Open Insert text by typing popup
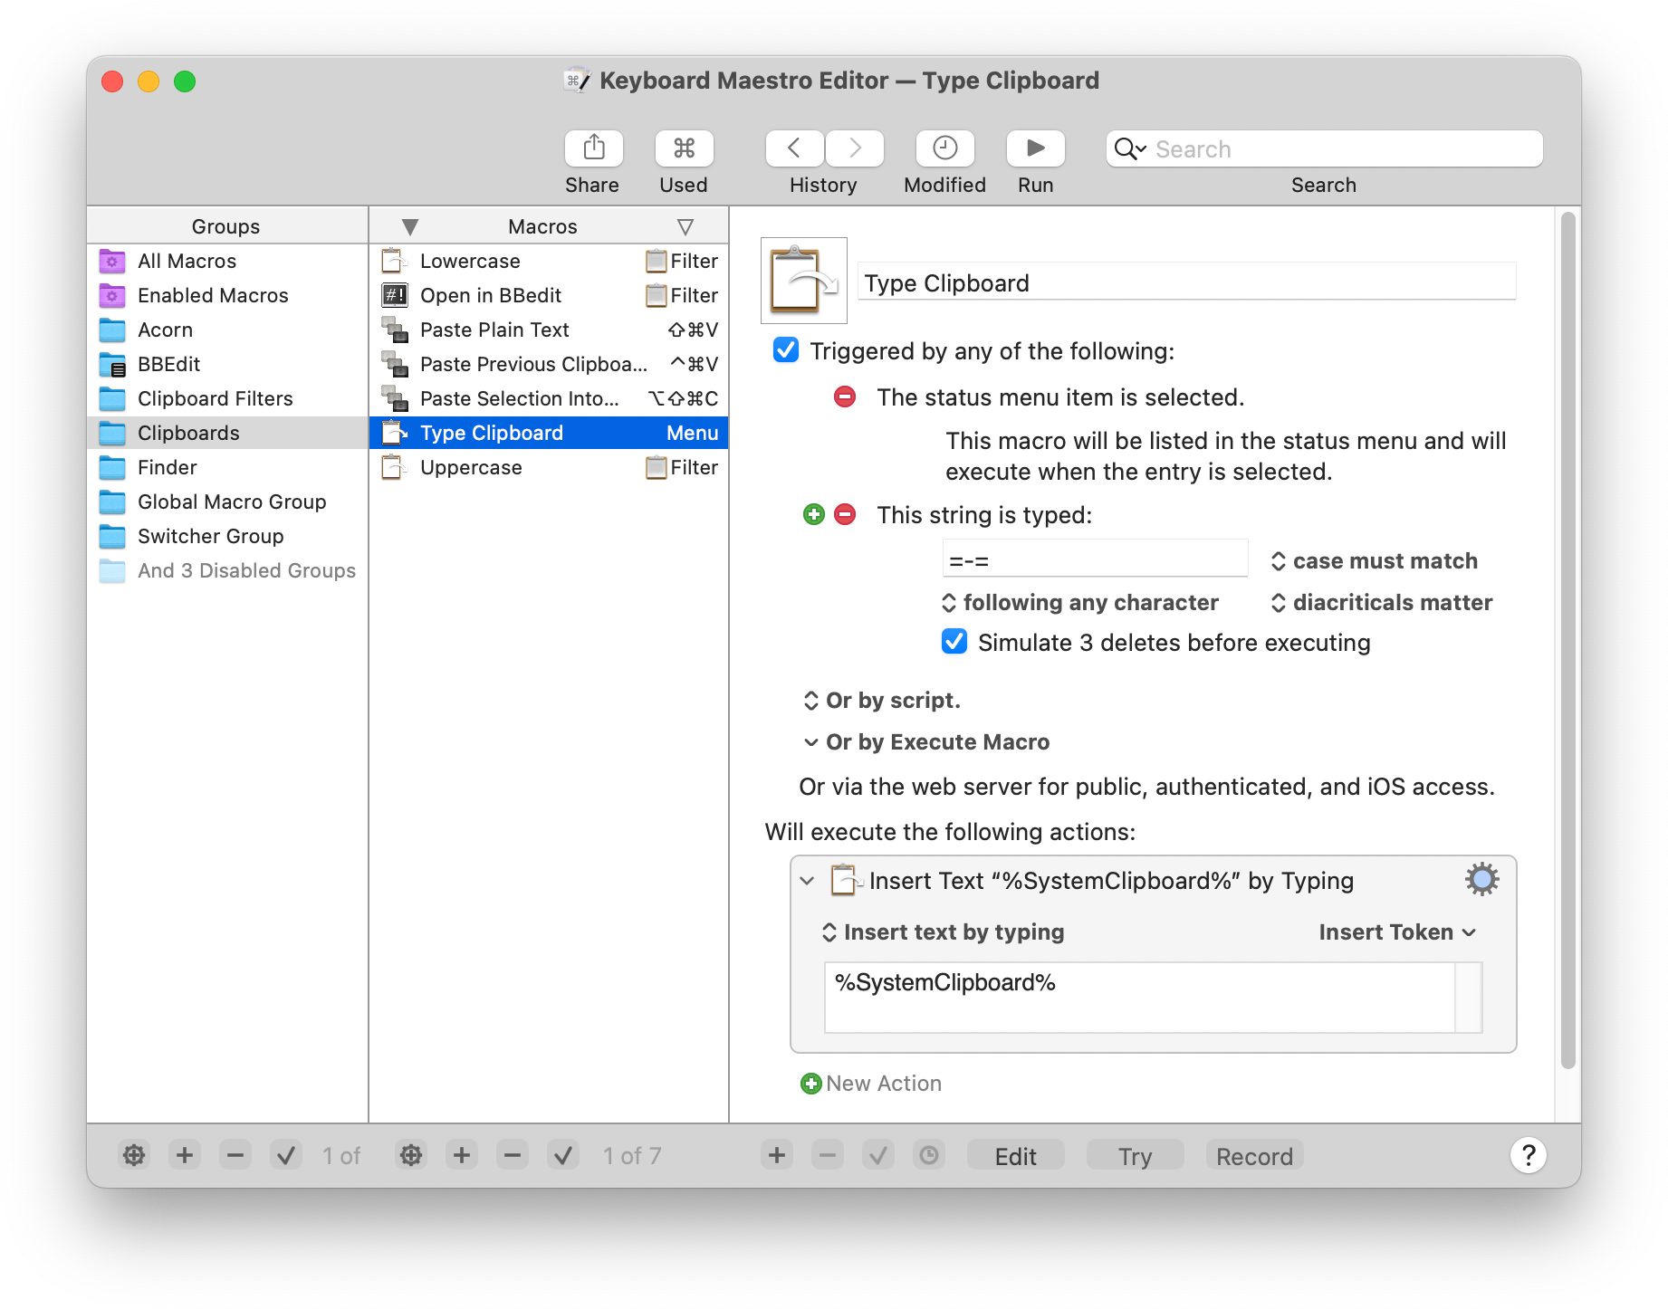 click(x=943, y=932)
